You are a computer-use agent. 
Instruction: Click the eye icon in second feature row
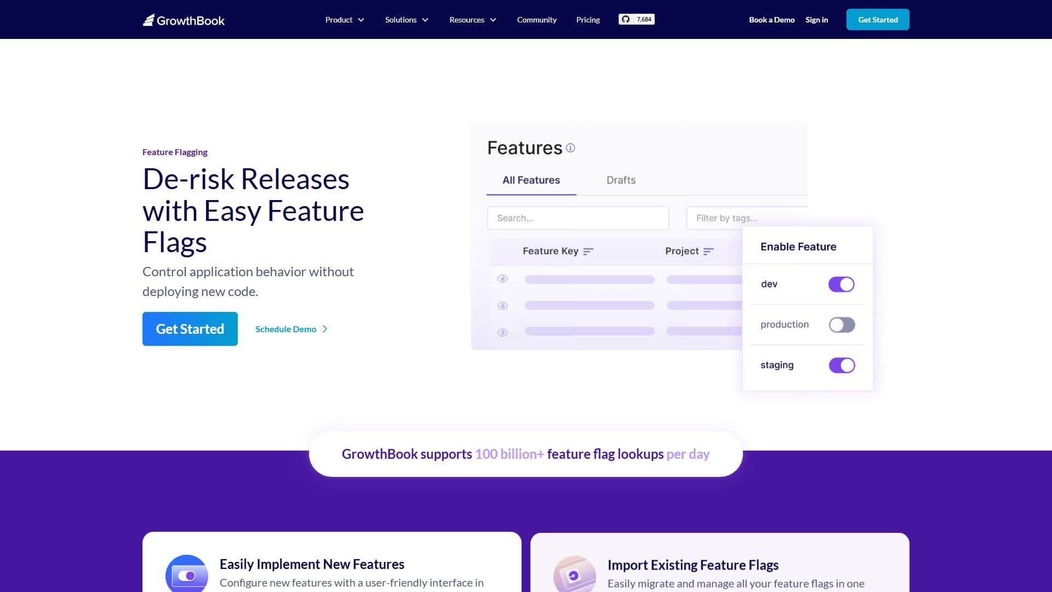click(x=502, y=306)
